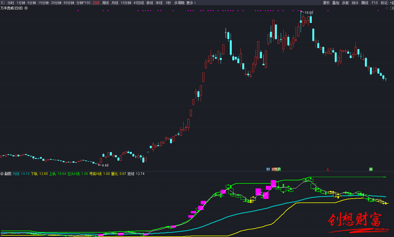Click the 万丰奥威(日线) chart title

coord(12,8)
